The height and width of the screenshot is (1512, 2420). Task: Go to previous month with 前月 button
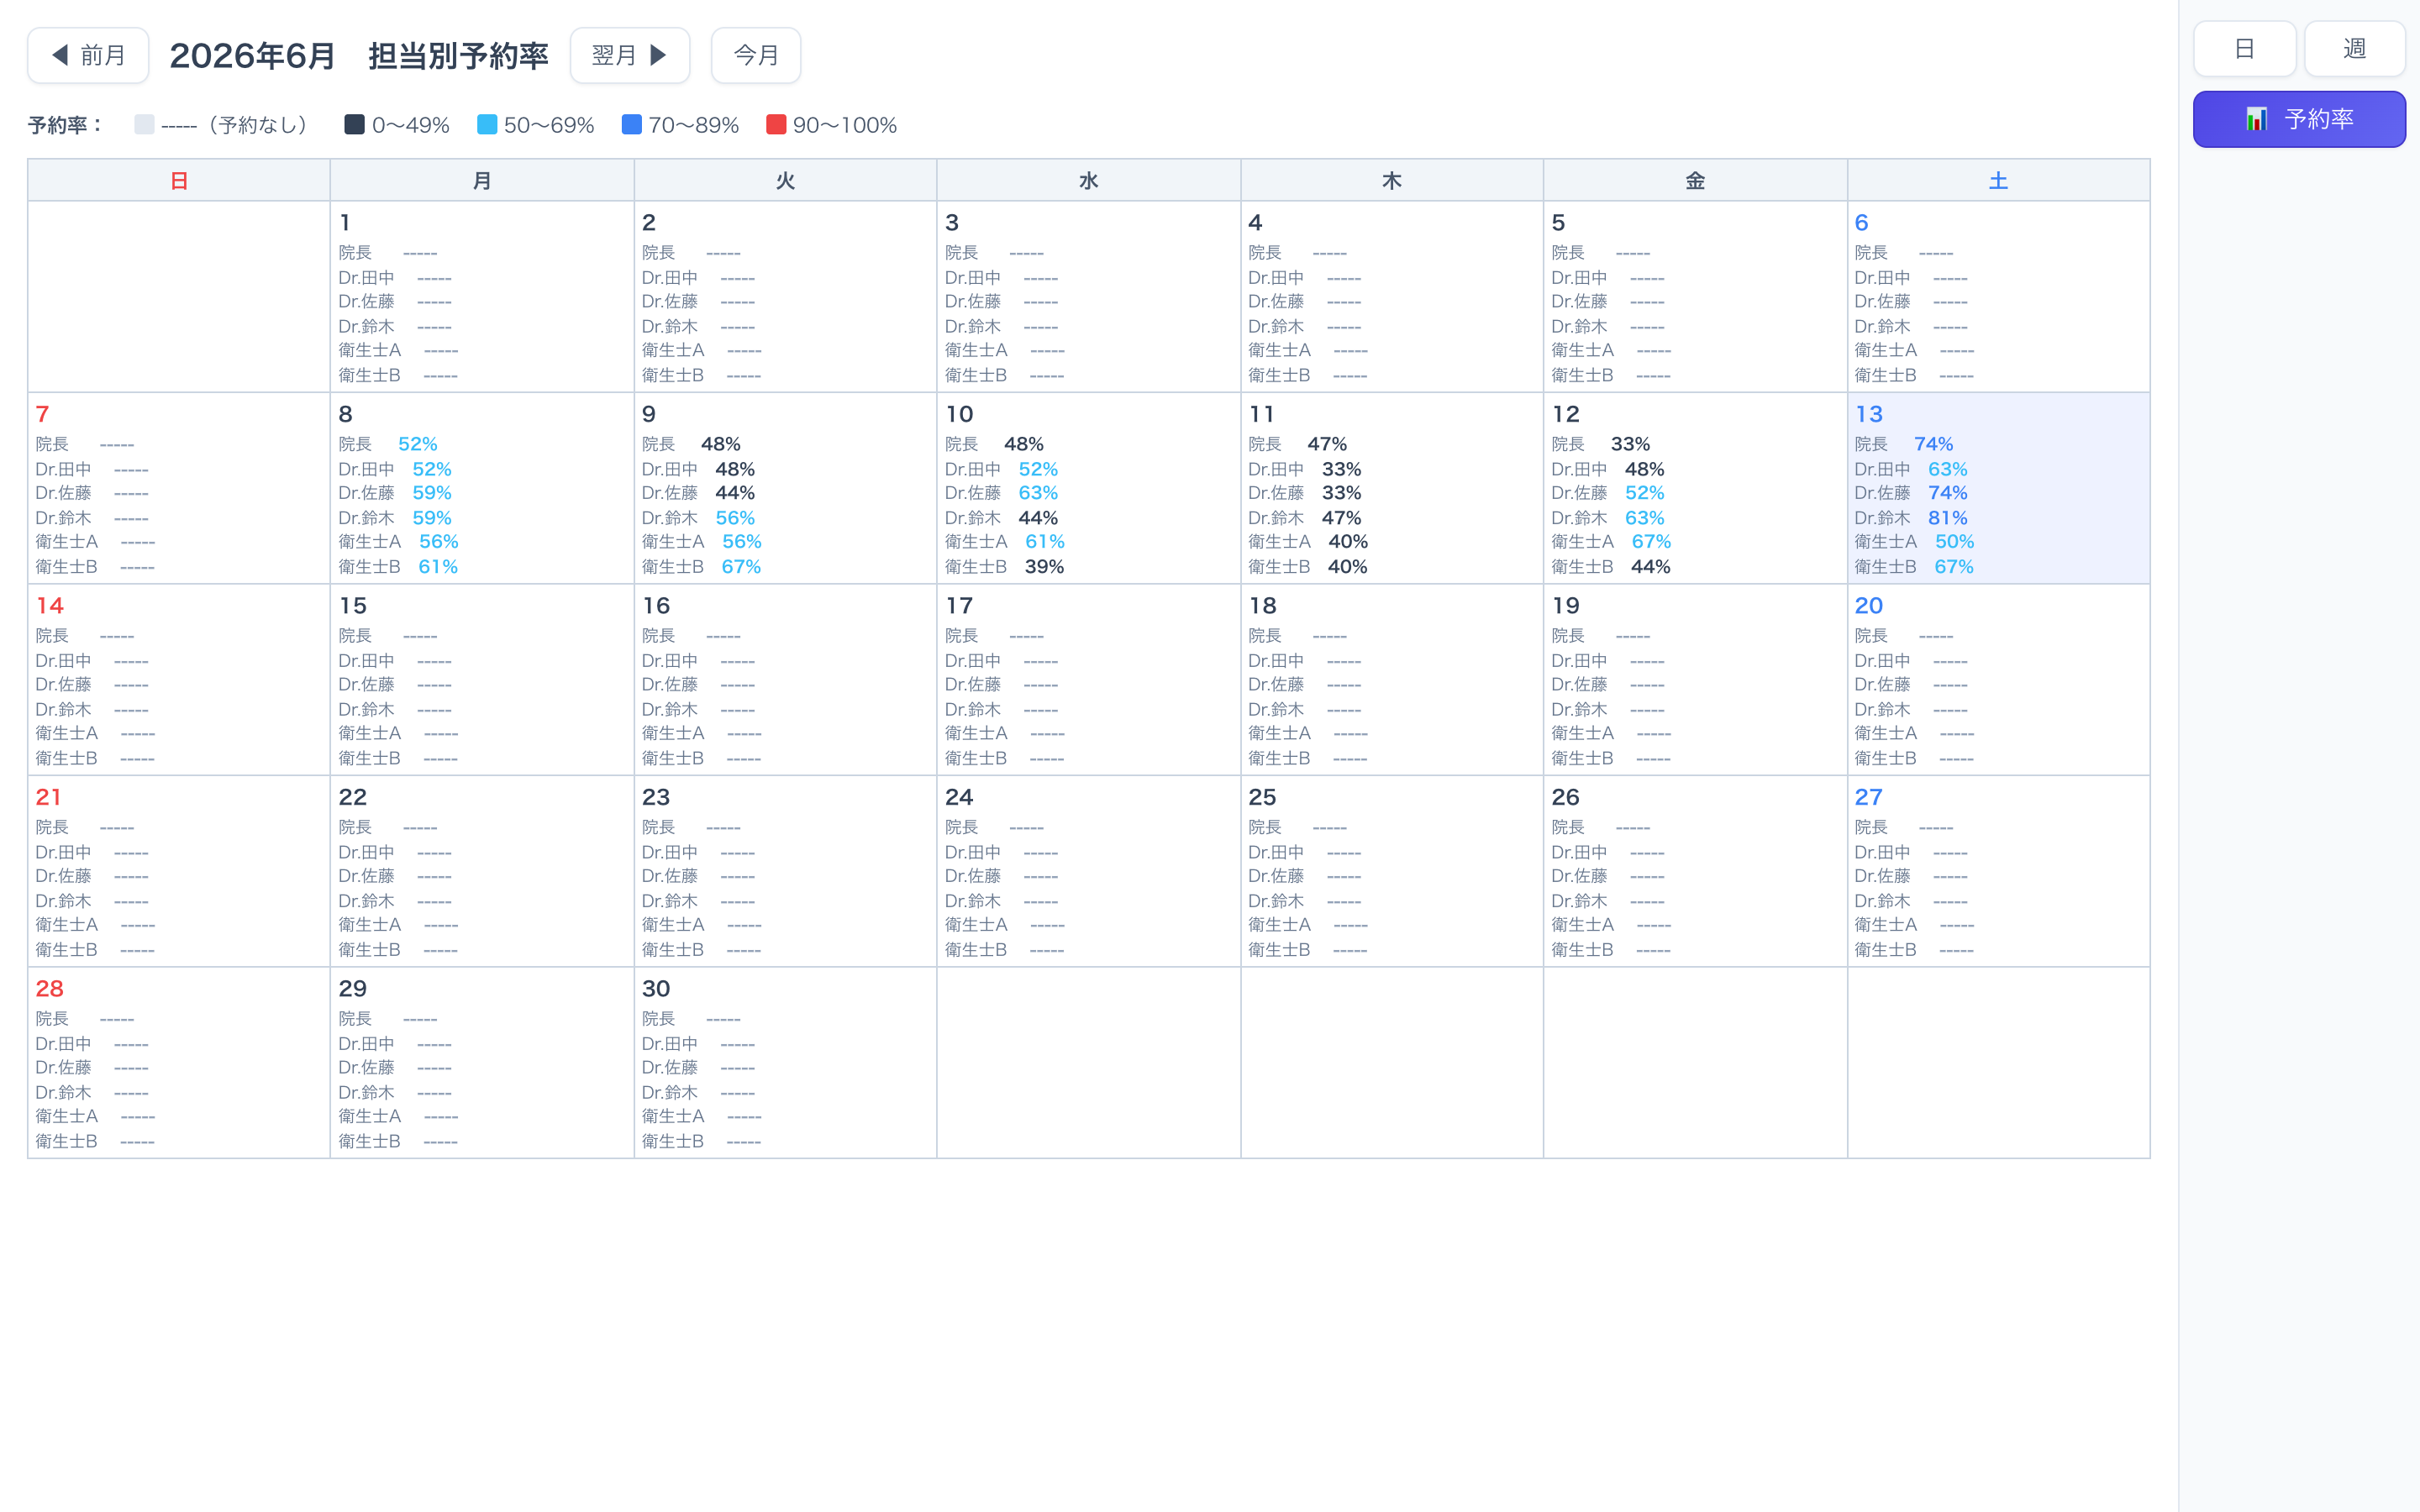[88, 55]
